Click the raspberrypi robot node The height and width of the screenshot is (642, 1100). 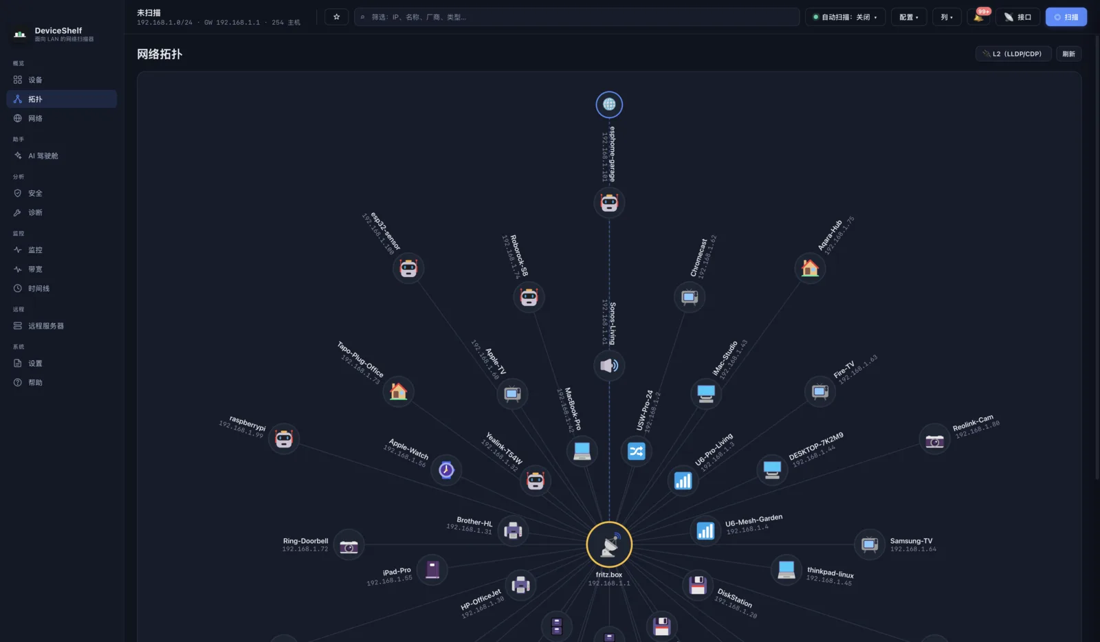point(284,439)
